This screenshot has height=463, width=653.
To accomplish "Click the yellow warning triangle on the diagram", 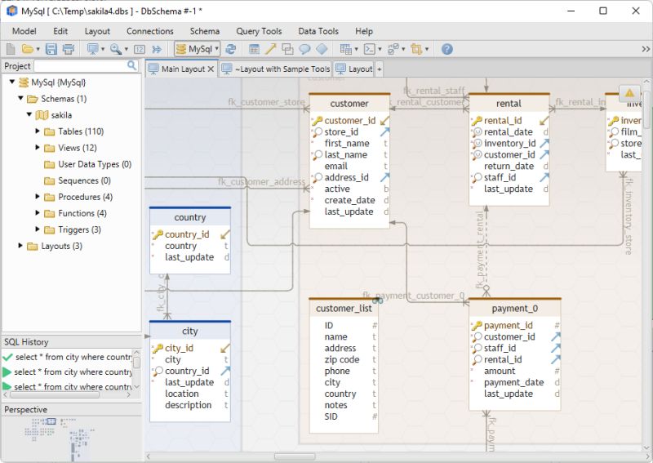I will point(629,93).
